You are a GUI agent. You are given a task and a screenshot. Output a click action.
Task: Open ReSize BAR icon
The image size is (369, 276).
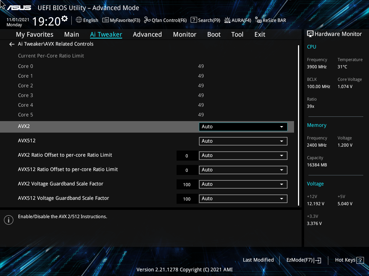pos(258,20)
